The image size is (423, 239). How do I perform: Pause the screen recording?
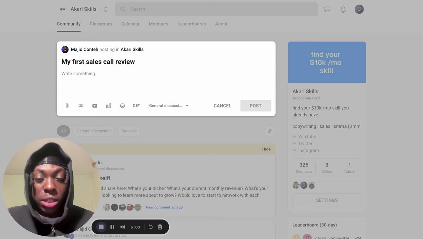(112, 227)
